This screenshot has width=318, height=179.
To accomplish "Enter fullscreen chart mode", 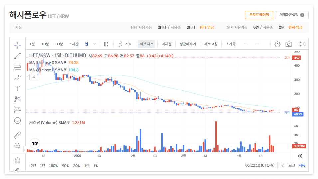I will tap(303, 44).
